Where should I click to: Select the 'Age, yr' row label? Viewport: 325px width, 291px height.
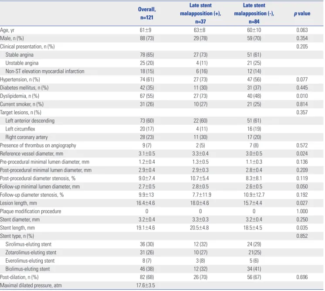tap(7, 30)
